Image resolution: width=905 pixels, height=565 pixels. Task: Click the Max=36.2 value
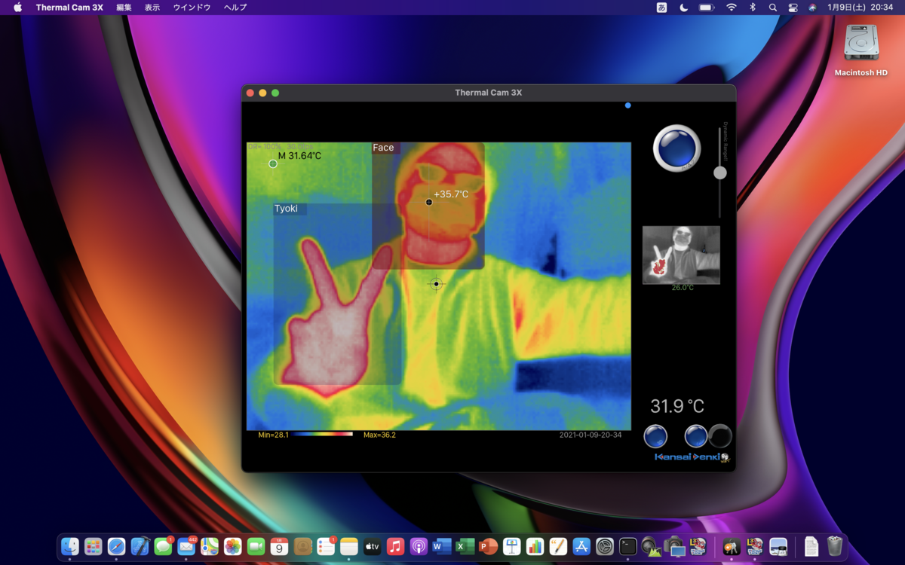(x=379, y=435)
